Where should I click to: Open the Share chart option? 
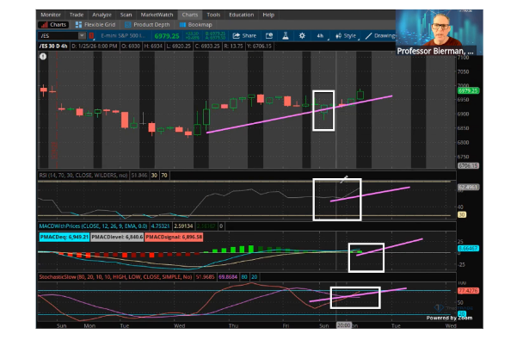point(244,35)
